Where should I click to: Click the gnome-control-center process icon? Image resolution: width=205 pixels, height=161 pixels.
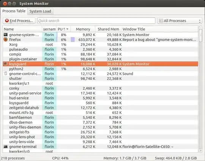[x=6, y=74]
